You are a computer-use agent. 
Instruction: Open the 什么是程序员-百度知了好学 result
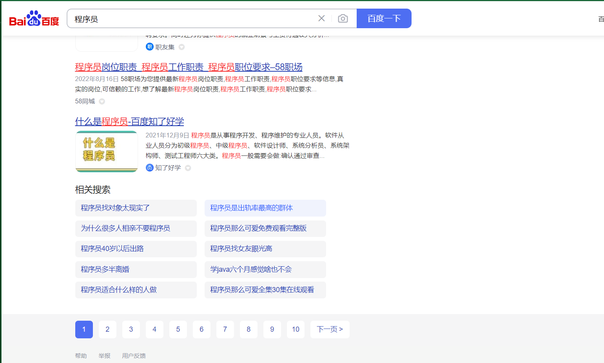pos(129,121)
